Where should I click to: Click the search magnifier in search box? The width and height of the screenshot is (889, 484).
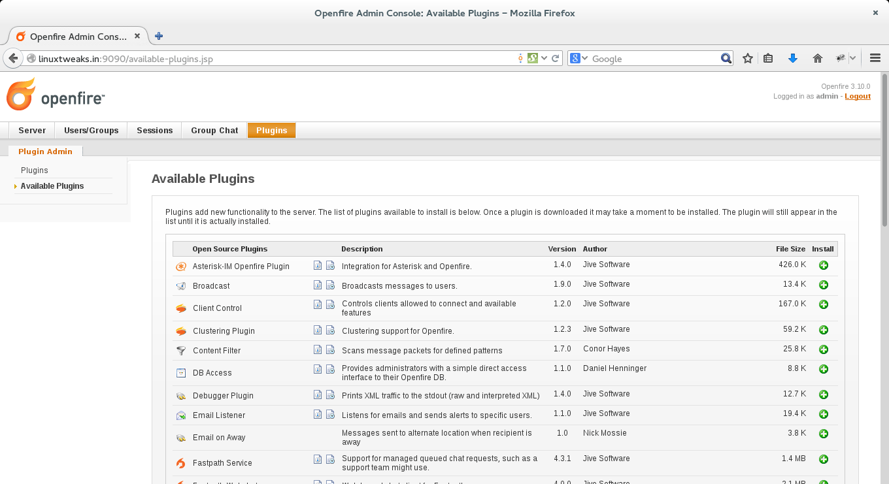[x=726, y=58]
